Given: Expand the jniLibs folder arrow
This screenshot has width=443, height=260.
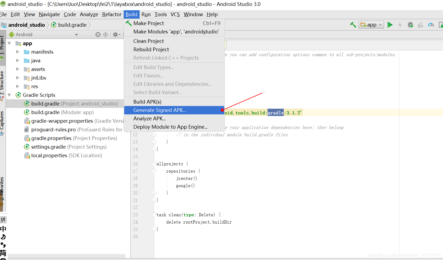Looking at the screenshot, I should coord(18,78).
